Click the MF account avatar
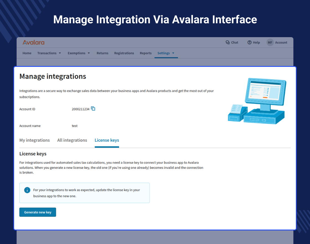Viewport: 310px width, 244px height. 270,42
